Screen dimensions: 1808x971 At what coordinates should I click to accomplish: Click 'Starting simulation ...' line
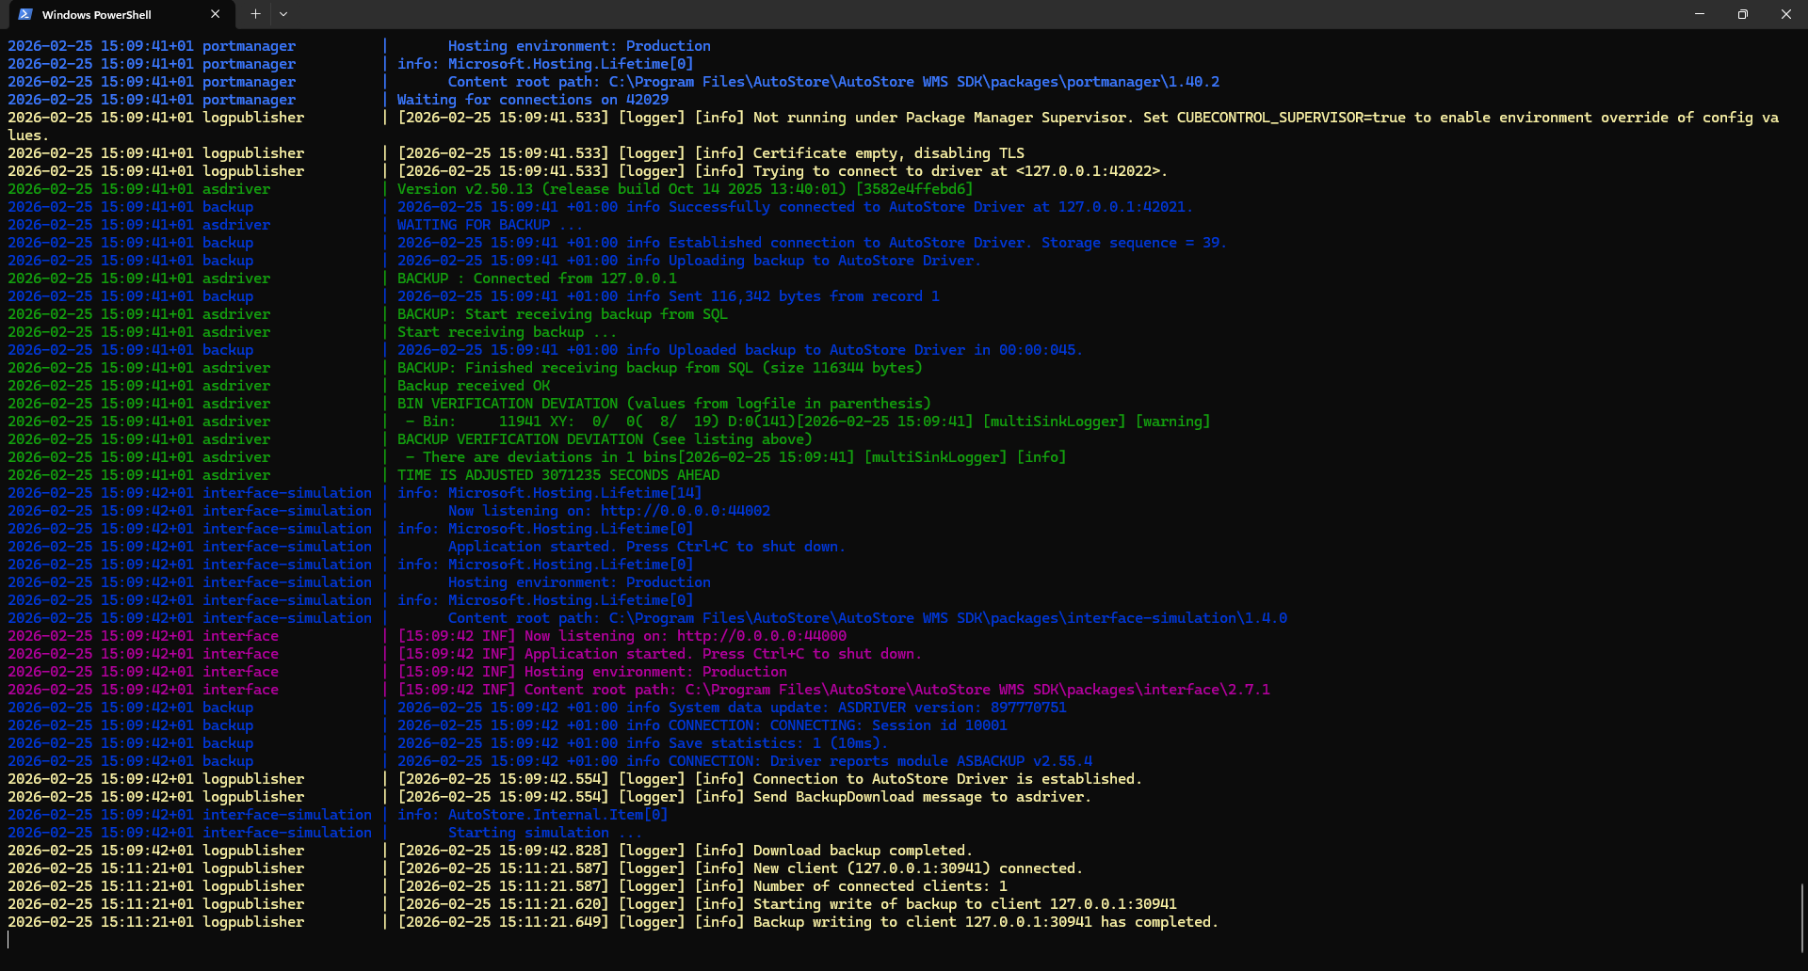pos(545,833)
